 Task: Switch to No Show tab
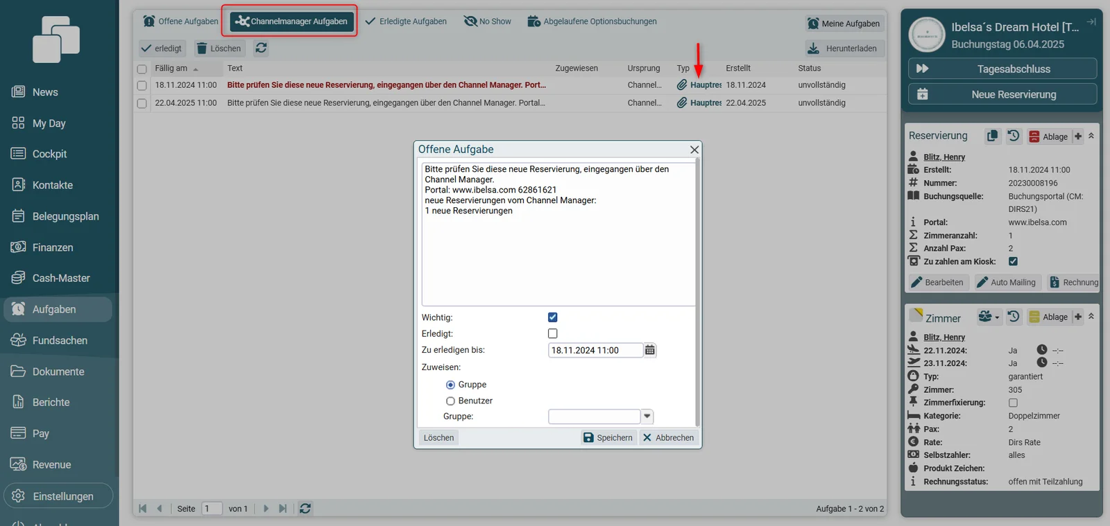click(488, 21)
